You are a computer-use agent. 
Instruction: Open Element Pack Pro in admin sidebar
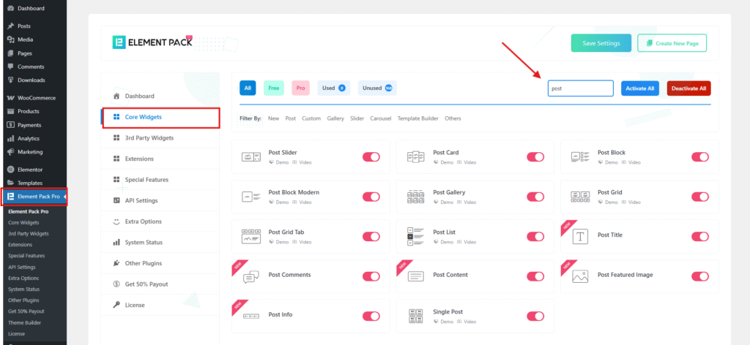34,197
